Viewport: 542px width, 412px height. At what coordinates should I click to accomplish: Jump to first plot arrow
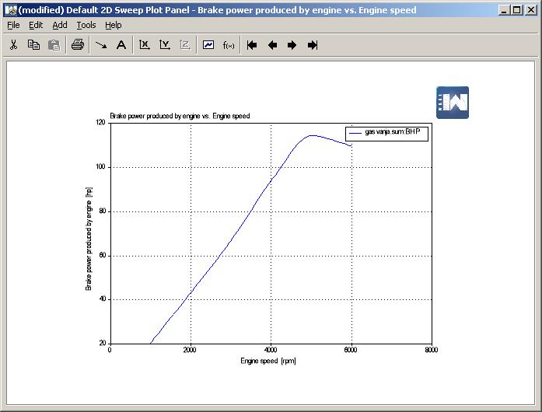(x=252, y=45)
